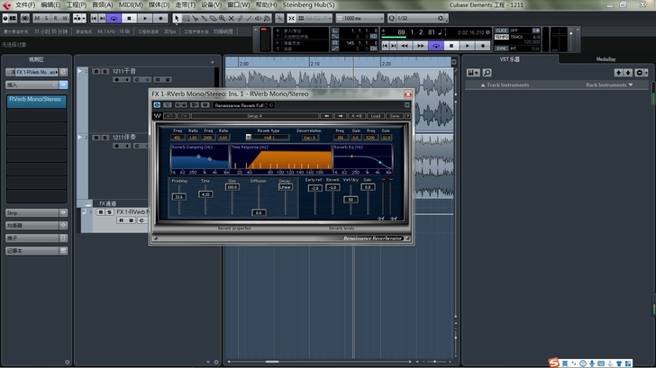Viewport: 656px width, 368px height.
Task: Click the Sogou input method tray icon
Action: 554,363
